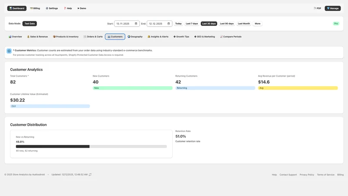The width and height of the screenshot is (348, 196).
Task: Click the Start date field
Action: pyautogui.click(x=127, y=24)
